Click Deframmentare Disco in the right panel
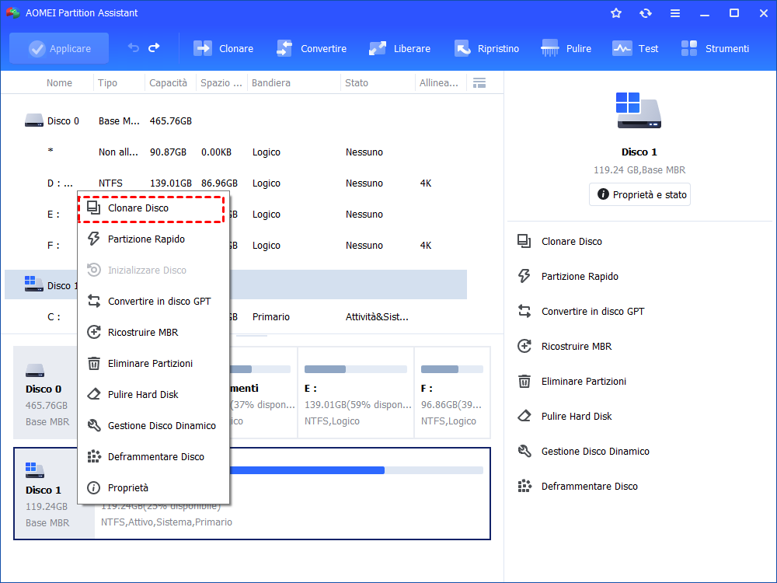Viewport: 777px width, 583px height. pyautogui.click(x=589, y=487)
